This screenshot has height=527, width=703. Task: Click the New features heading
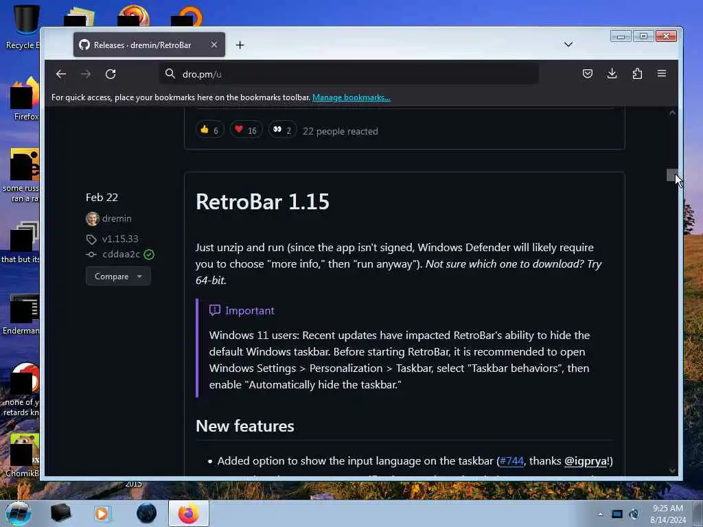[x=245, y=425]
